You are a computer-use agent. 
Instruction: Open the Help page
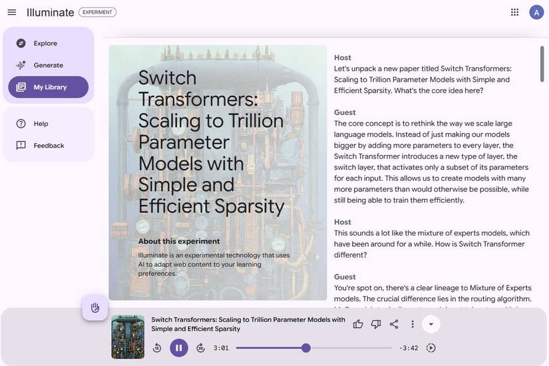point(41,124)
